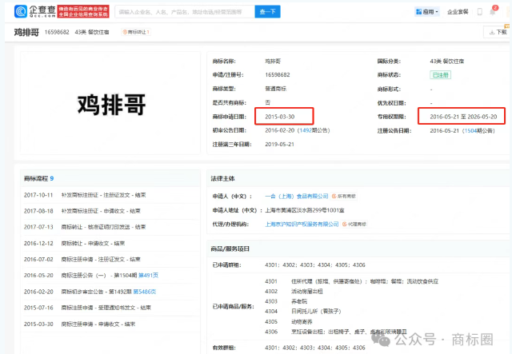Open the 企业套餐 menu item
The image size is (512, 354).
[x=458, y=13]
